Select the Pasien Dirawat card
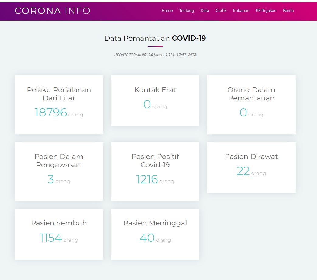Image resolution: width=317 pixels, height=280 pixels. [x=251, y=167]
